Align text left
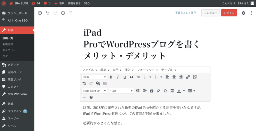Screen dimensions: 256x131 167,77
